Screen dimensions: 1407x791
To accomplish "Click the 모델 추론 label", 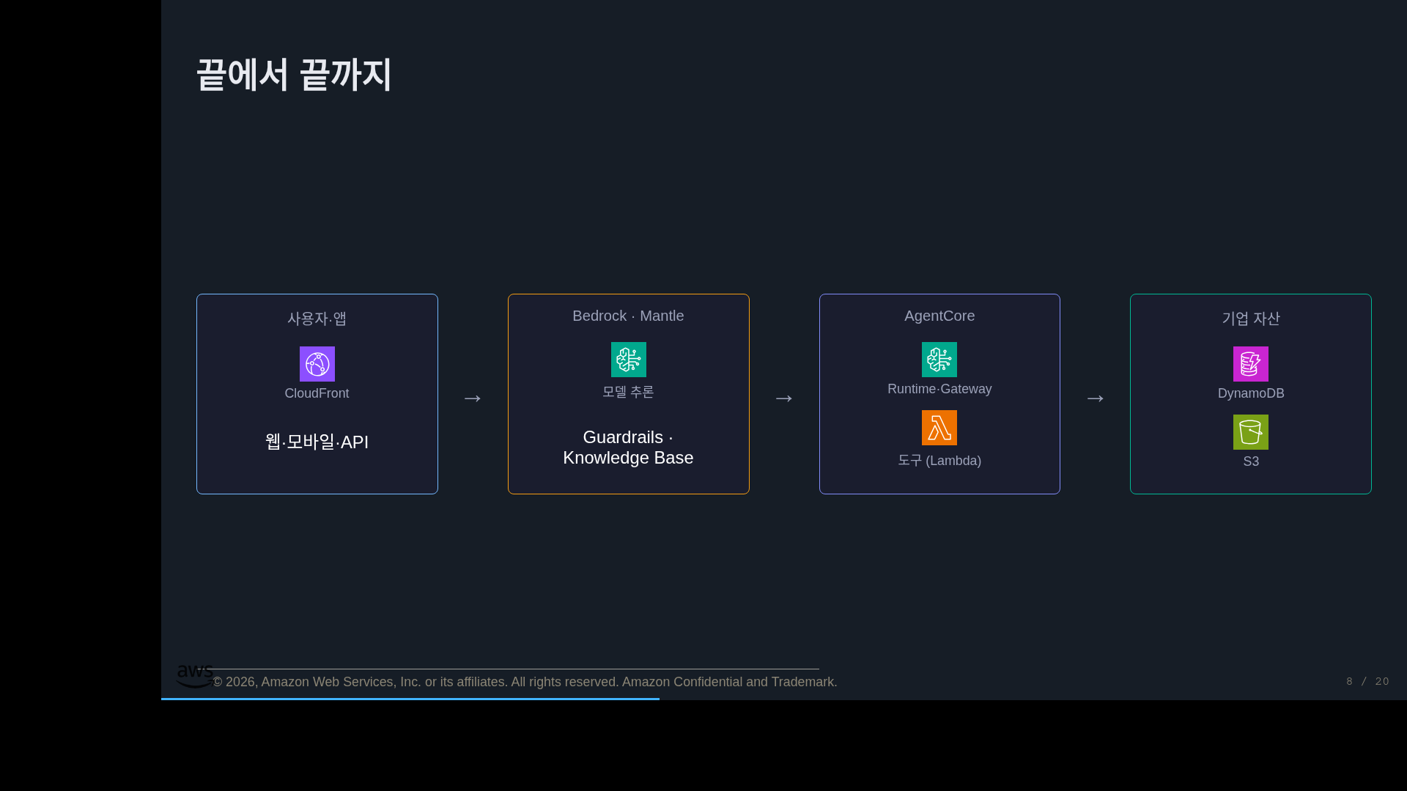I will coord(628,392).
